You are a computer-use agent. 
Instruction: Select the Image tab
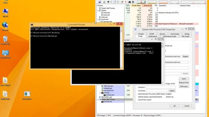(140, 36)
